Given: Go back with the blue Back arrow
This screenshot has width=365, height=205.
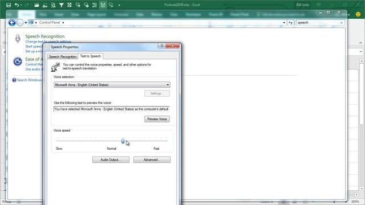Looking at the screenshot, I should [12, 23].
